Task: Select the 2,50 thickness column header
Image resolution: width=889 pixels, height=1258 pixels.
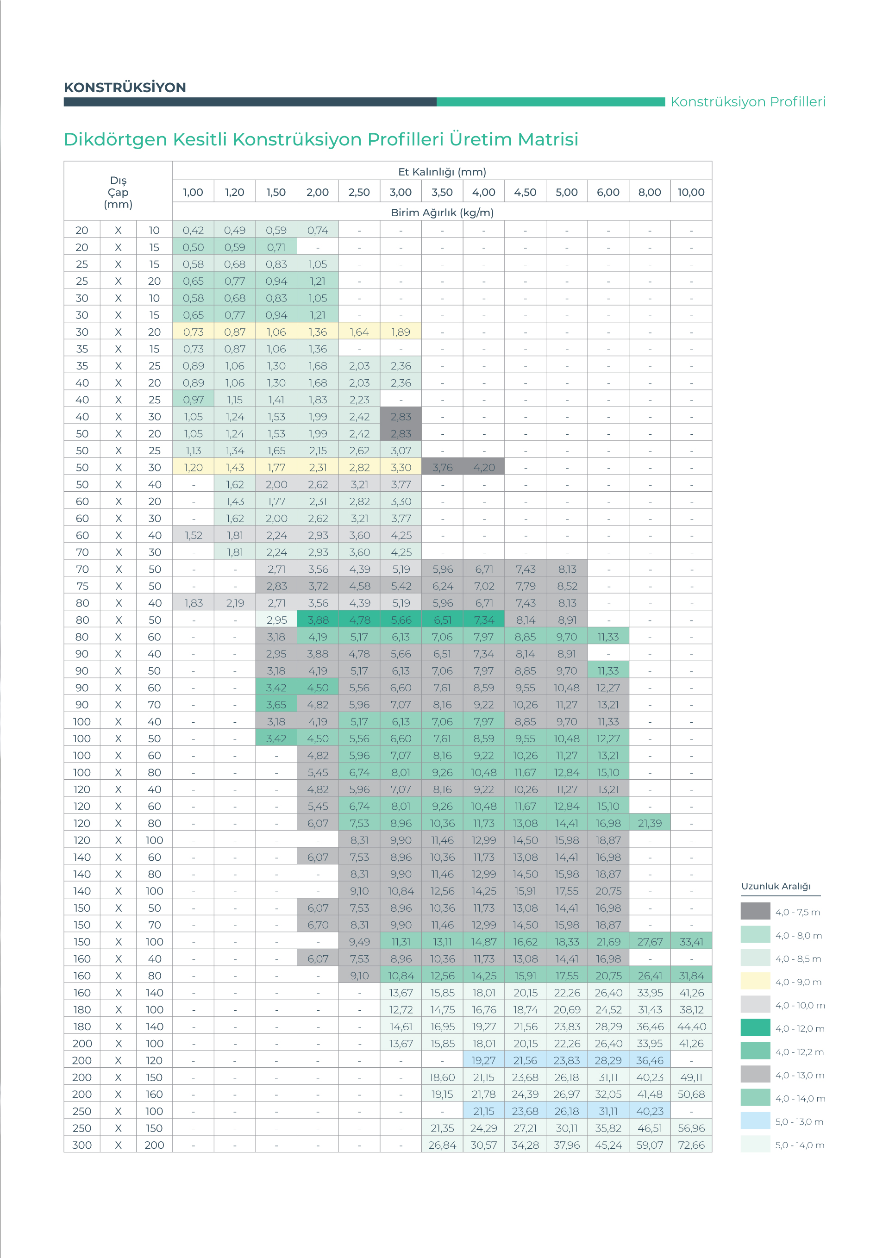Action: (359, 192)
